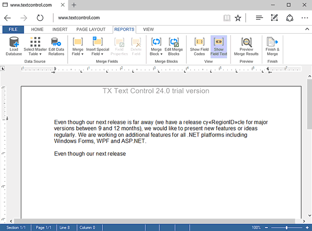Click Preview Merge Results icon

[x=246, y=47]
